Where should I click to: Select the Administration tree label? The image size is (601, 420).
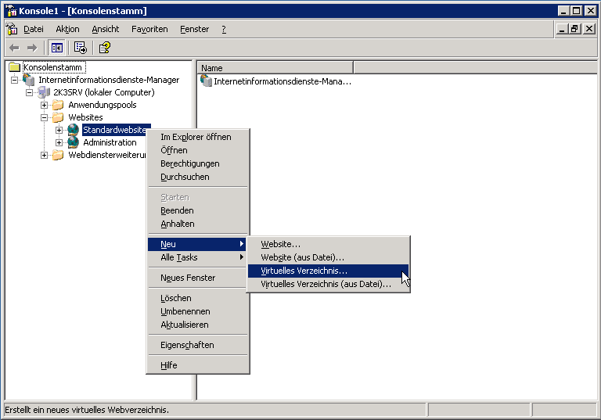coord(110,142)
